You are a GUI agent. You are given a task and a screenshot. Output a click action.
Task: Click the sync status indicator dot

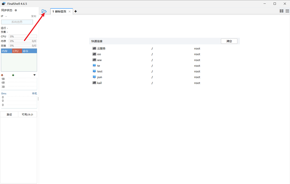16,10
